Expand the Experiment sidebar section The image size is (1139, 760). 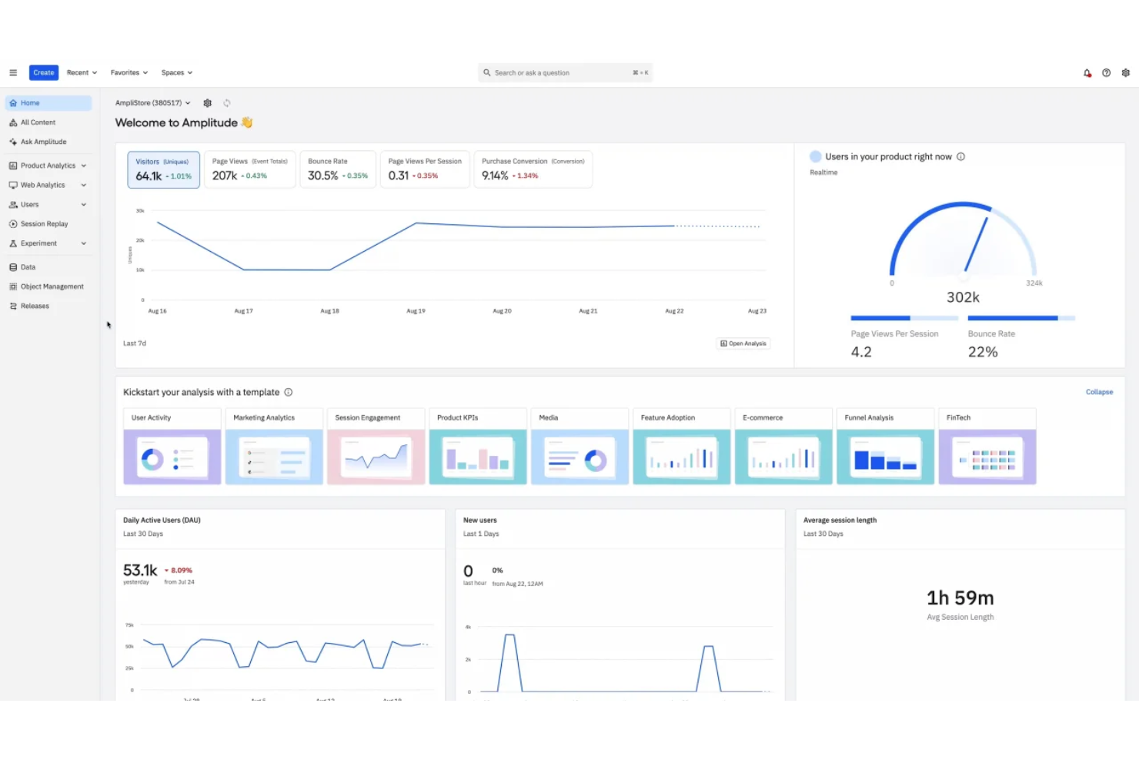[48, 243]
